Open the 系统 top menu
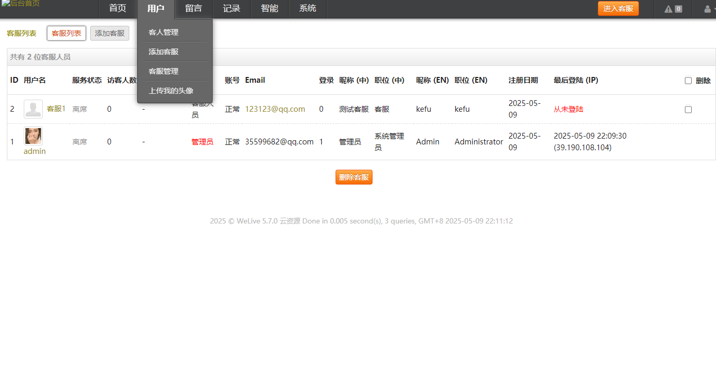Viewport: 716px width, 379px height. [x=308, y=8]
